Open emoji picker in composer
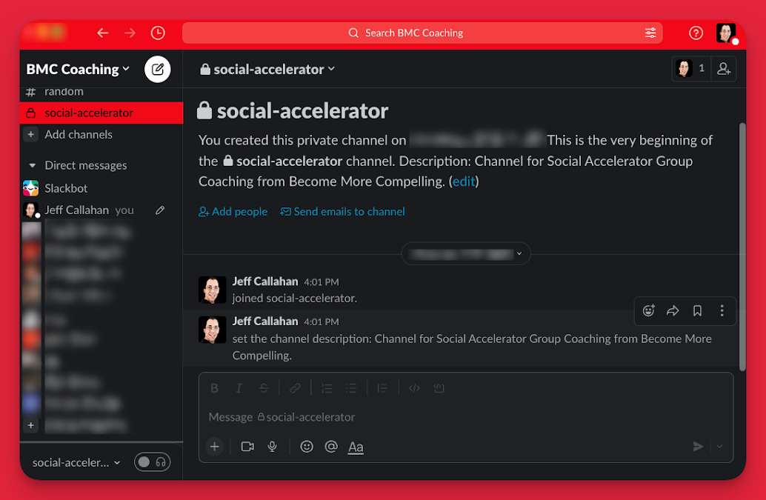The width and height of the screenshot is (766, 500). point(306,446)
